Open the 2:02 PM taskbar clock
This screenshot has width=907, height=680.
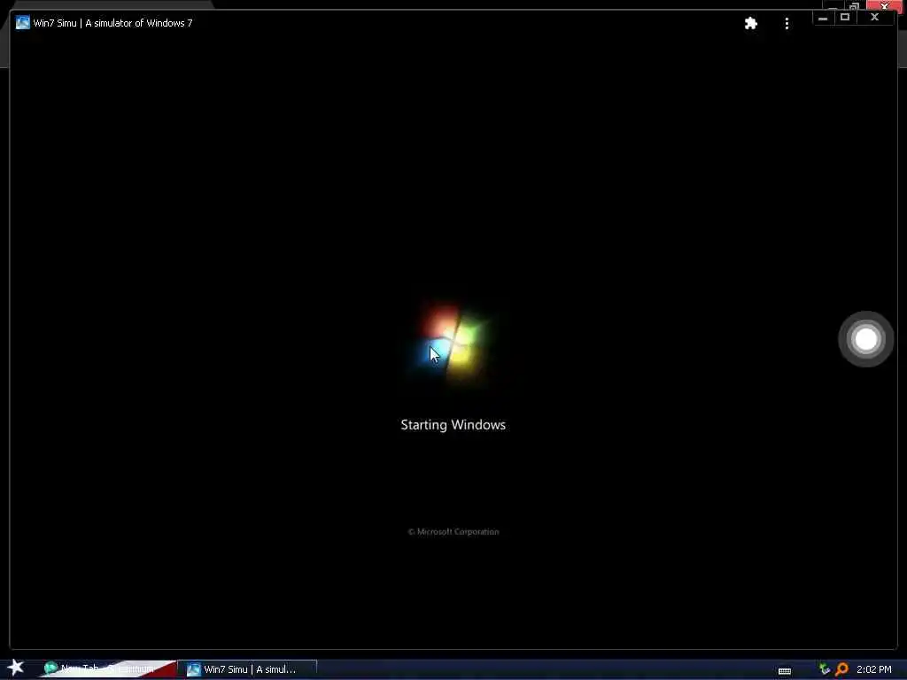(874, 669)
